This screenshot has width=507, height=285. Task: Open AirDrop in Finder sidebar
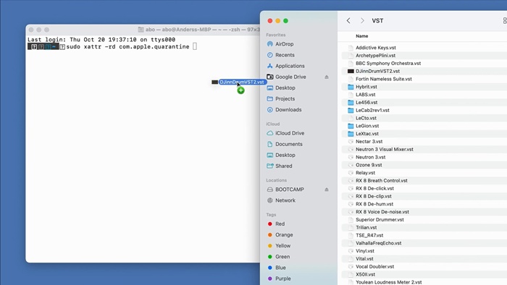click(284, 44)
